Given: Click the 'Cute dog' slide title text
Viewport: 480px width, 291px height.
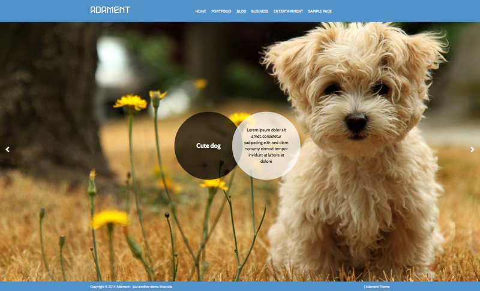Looking at the screenshot, I should (208, 146).
